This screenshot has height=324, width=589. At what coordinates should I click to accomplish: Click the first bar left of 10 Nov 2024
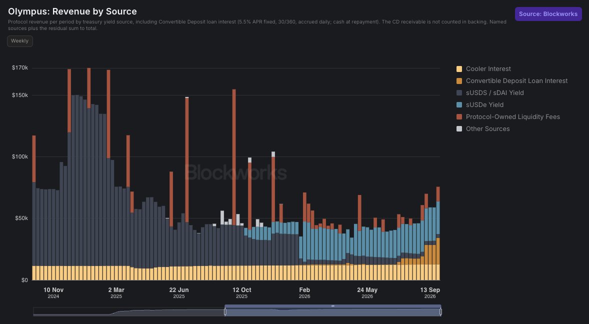click(x=34, y=207)
